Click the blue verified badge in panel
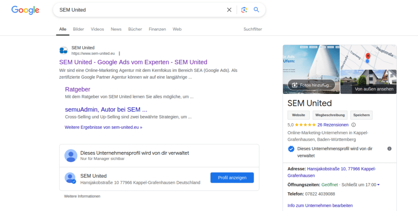Image resolution: width=418 pixels, height=211 pixels. (291, 149)
